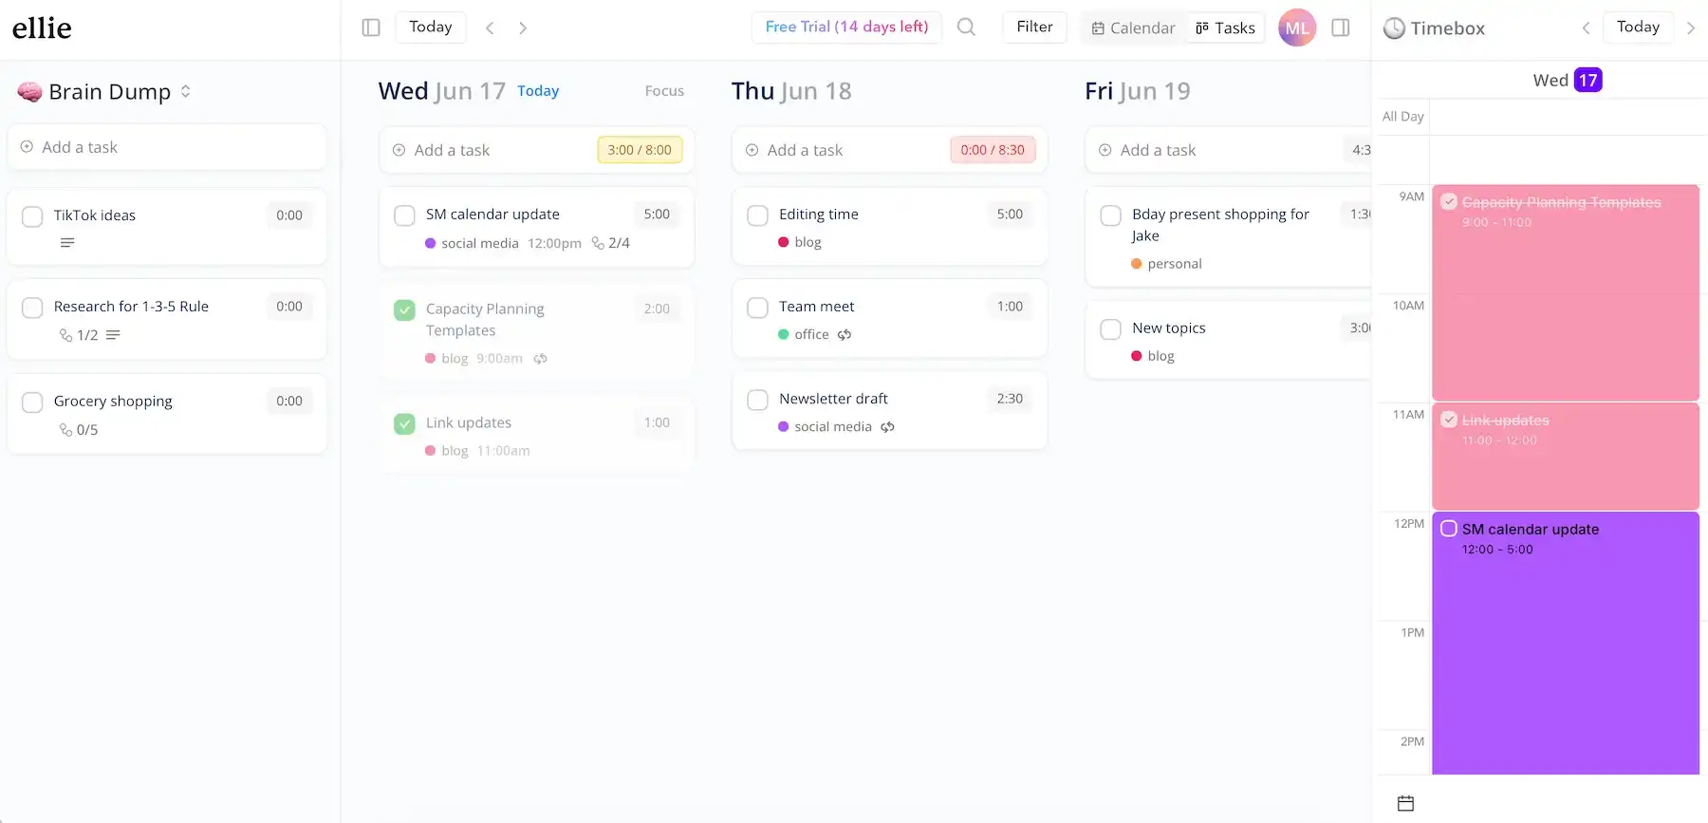Toggle the right sidebar panel icon
Image resolution: width=1708 pixels, height=823 pixels.
point(1341,28)
